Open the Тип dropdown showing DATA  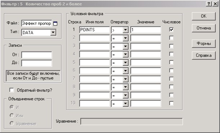click(53, 32)
